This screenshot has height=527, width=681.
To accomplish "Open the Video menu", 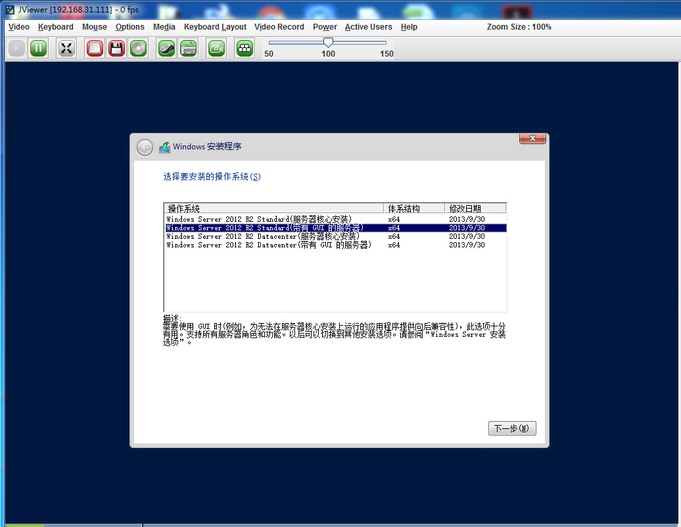I will [18, 27].
